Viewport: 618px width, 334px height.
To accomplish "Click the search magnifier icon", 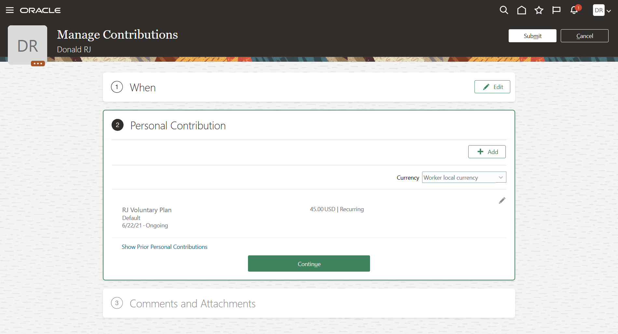I will coord(504,10).
